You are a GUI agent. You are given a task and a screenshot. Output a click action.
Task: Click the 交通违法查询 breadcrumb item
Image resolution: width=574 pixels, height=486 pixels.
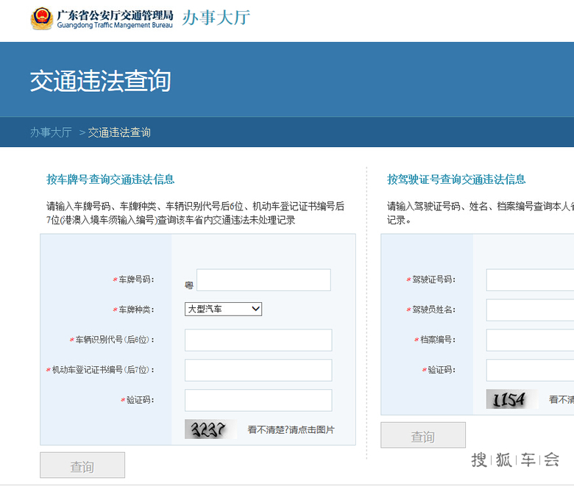tap(119, 132)
